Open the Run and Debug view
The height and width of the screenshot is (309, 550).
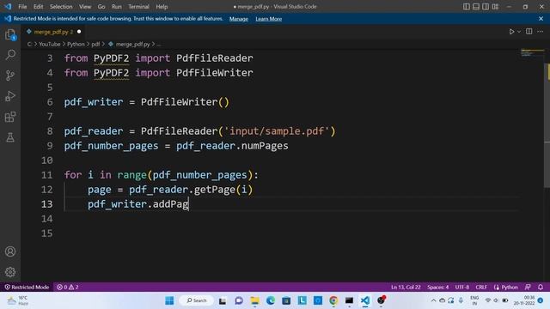pyautogui.click(x=10, y=96)
